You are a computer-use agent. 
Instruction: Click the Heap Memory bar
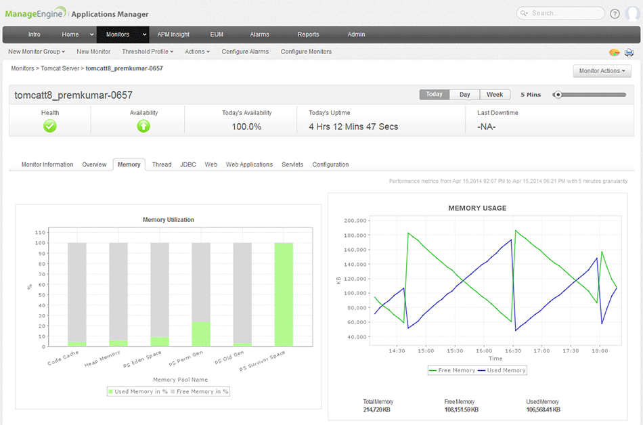(118, 294)
